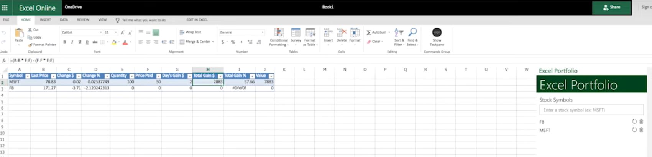
Task: Click Tell me what you want to do
Action: pyautogui.click(x=143, y=20)
